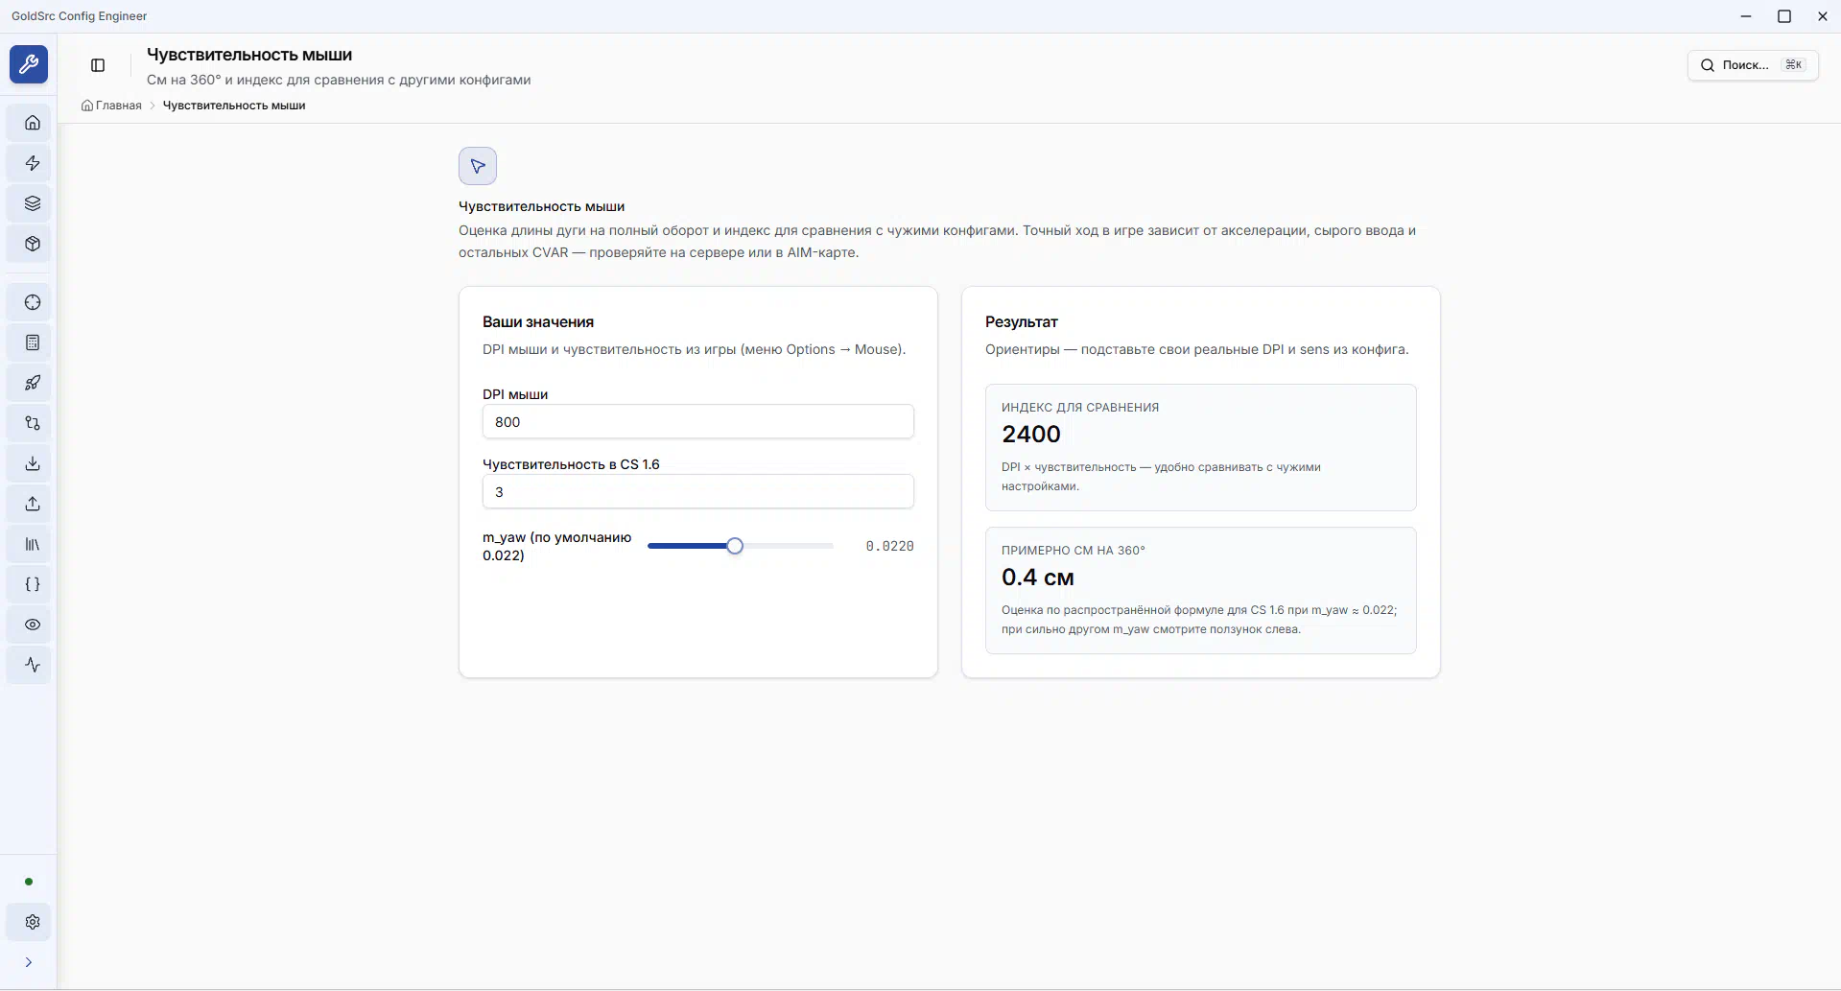Open the eye preview sidebar section
Image resolution: width=1841 pixels, height=991 pixels.
tap(33, 625)
